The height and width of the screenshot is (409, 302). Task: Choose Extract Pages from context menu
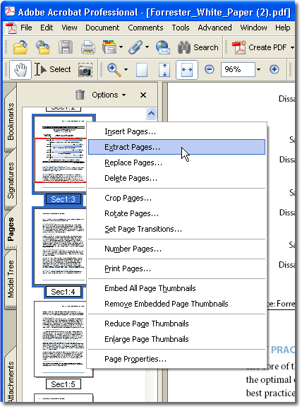tap(176, 147)
